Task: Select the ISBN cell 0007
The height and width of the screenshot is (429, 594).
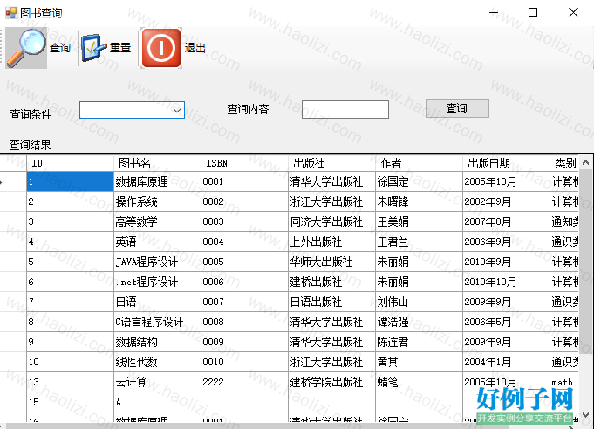Action: click(x=245, y=302)
